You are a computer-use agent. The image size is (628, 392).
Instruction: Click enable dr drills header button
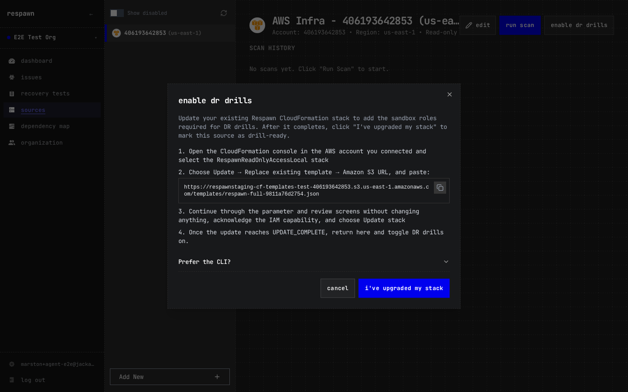579,25
